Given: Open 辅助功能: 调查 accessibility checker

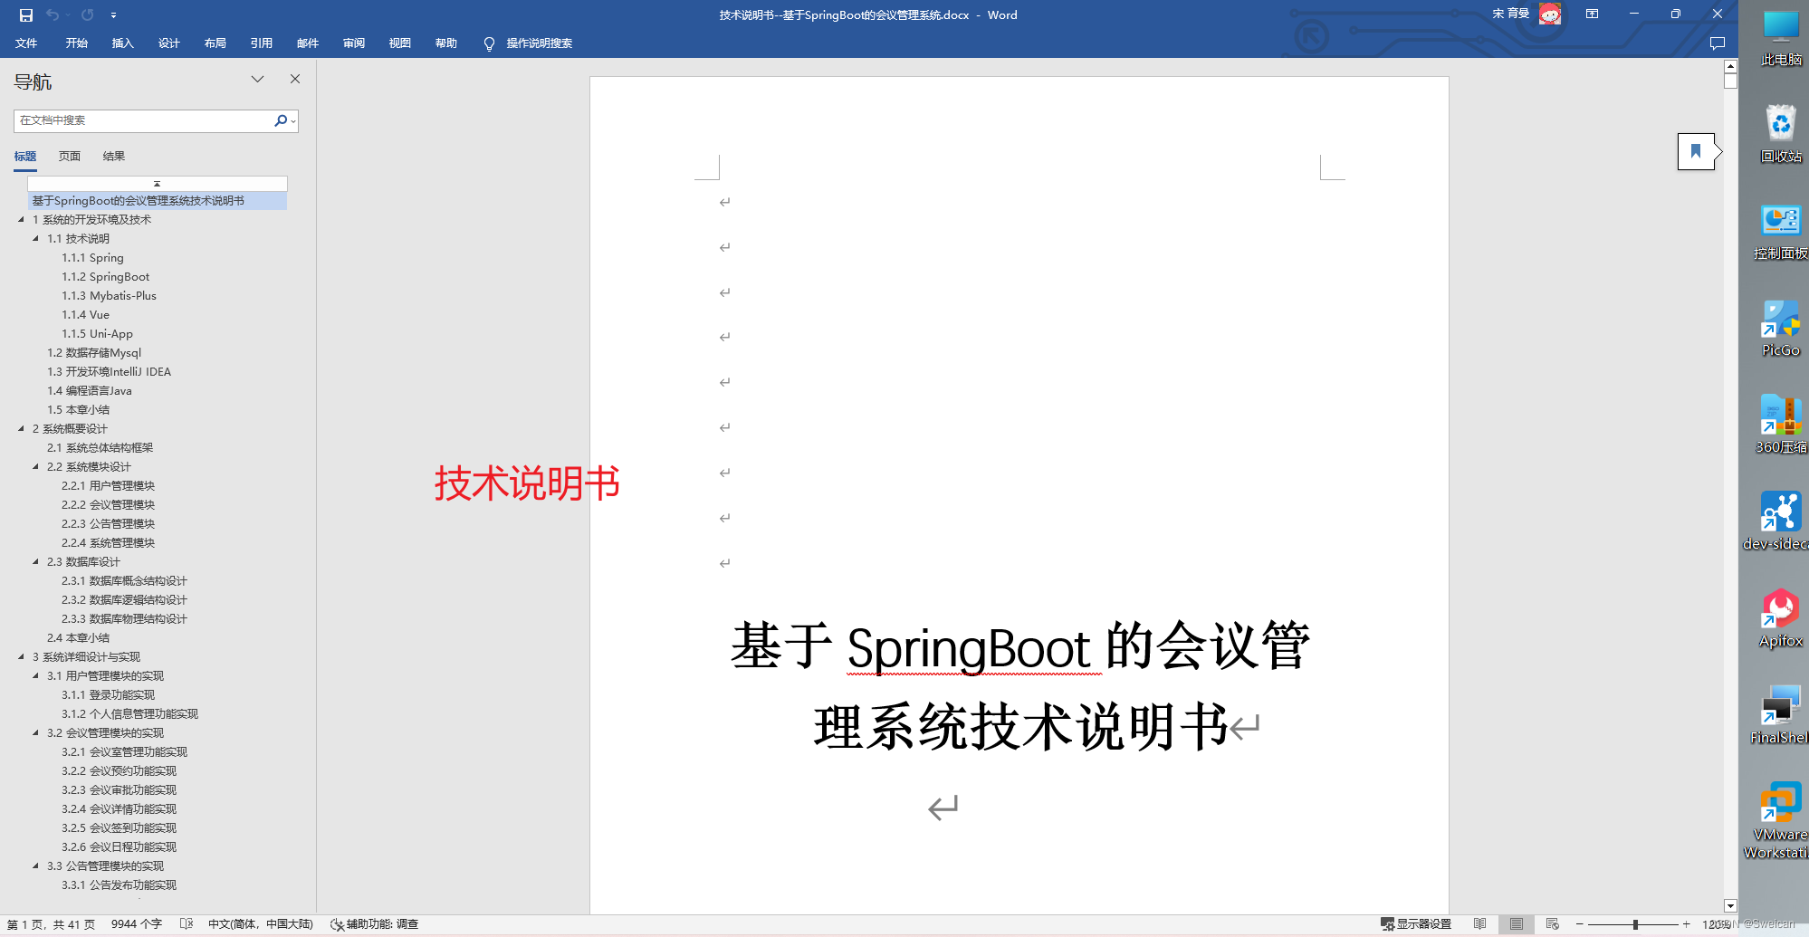Looking at the screenshot, I should click(375, 924).
